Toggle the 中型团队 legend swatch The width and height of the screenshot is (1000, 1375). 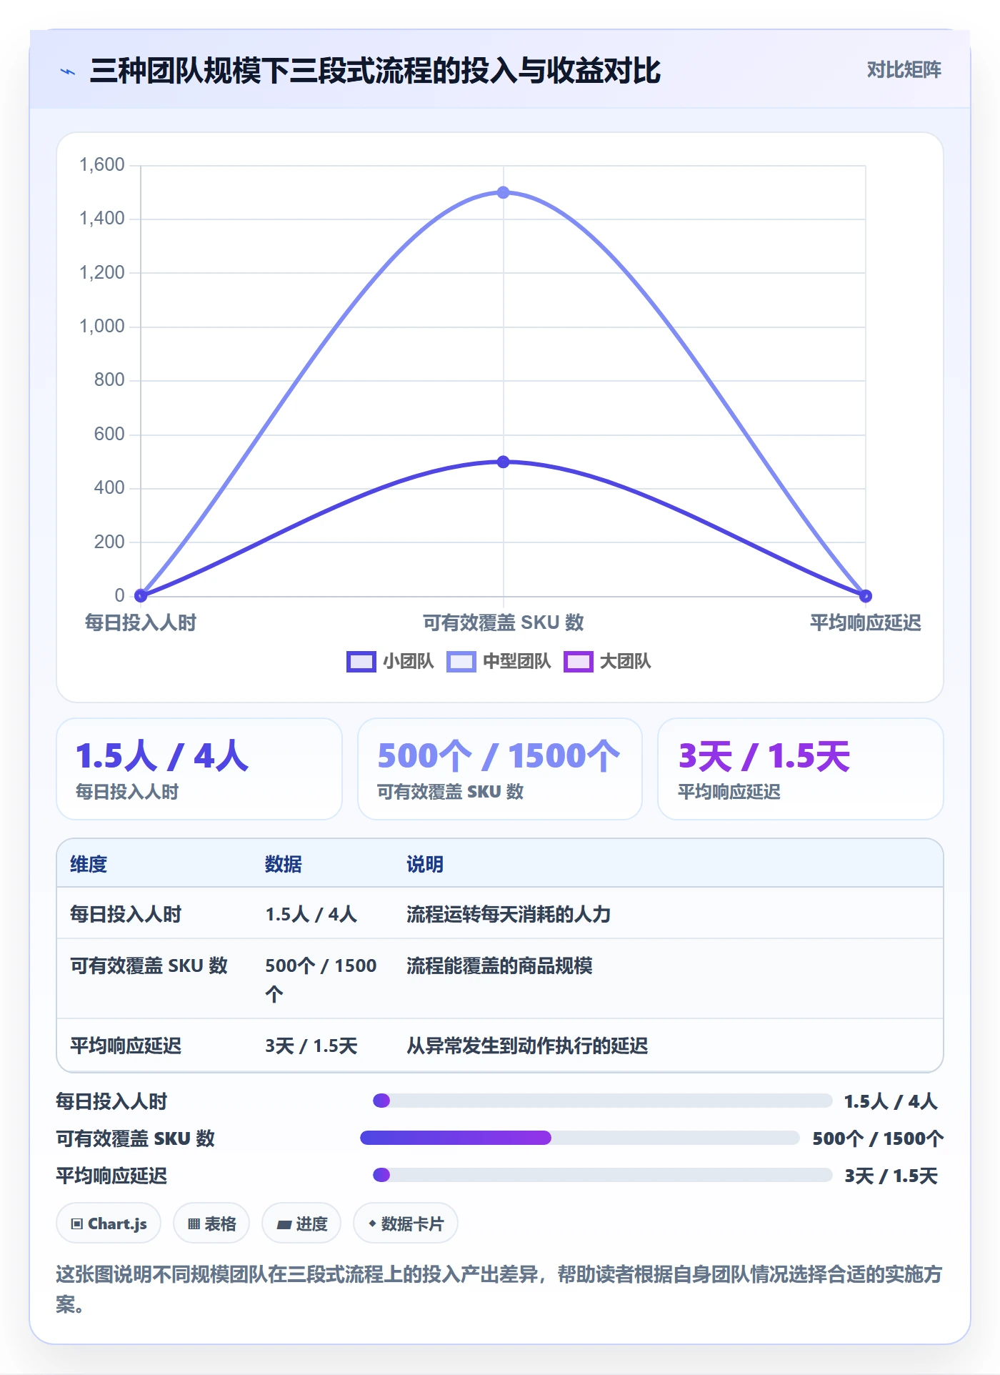point(461,662)
